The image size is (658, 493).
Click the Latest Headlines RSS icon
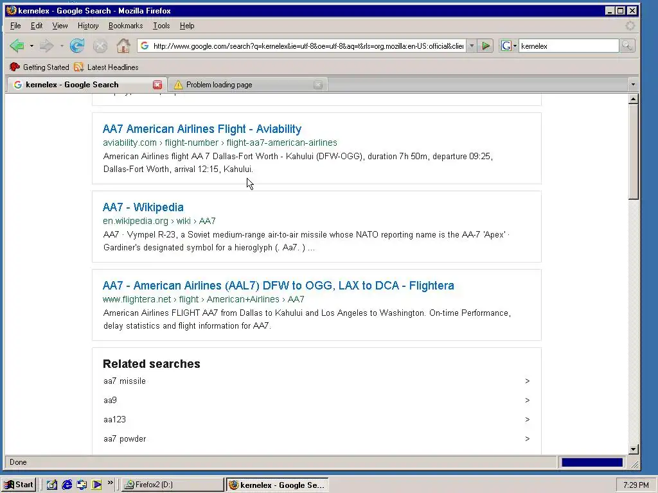[x=78, y=67]
